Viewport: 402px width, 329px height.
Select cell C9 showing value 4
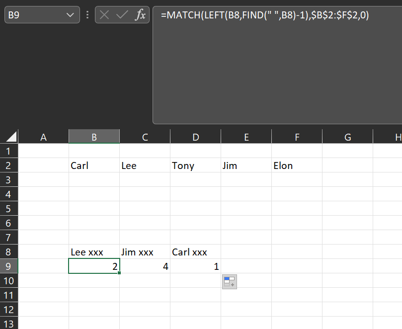click(x=145, y=266)
